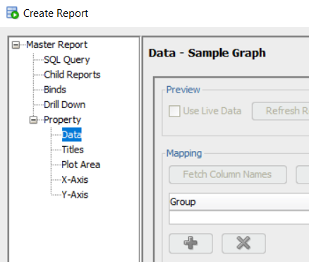The width and height of the screenshot is (309, 262).
Task: Remove mapping row with X icon
Action: click(x=243, y=243)
